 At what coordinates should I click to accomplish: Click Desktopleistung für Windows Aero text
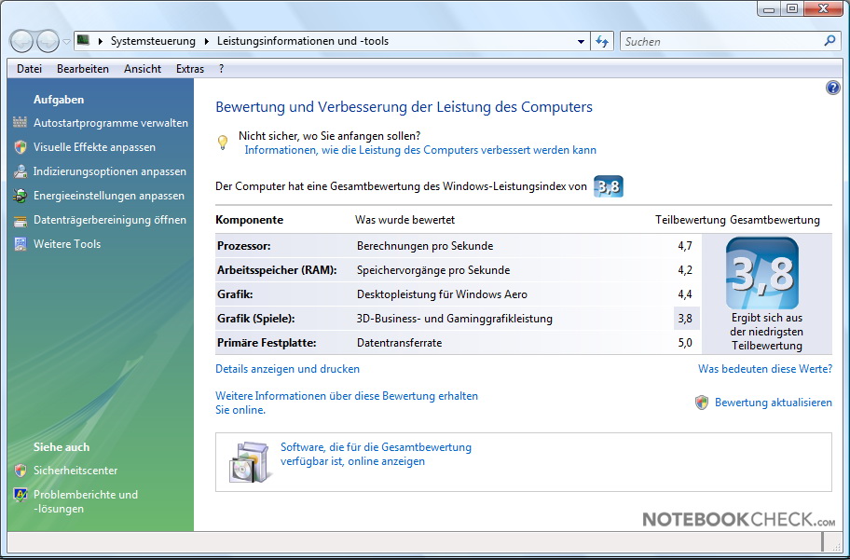point(442,294)
